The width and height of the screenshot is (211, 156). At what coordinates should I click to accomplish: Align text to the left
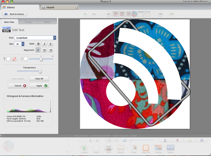[x=38, y=50]
